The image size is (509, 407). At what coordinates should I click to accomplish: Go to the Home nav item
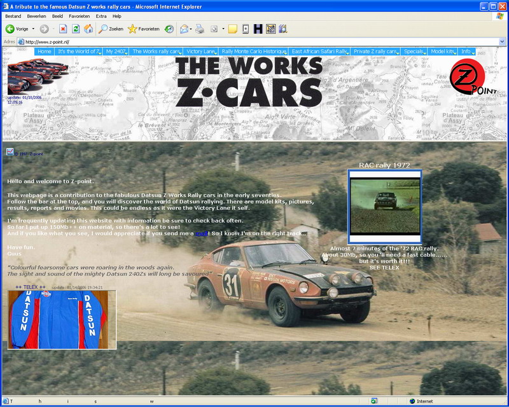click(x=44, y=52)
